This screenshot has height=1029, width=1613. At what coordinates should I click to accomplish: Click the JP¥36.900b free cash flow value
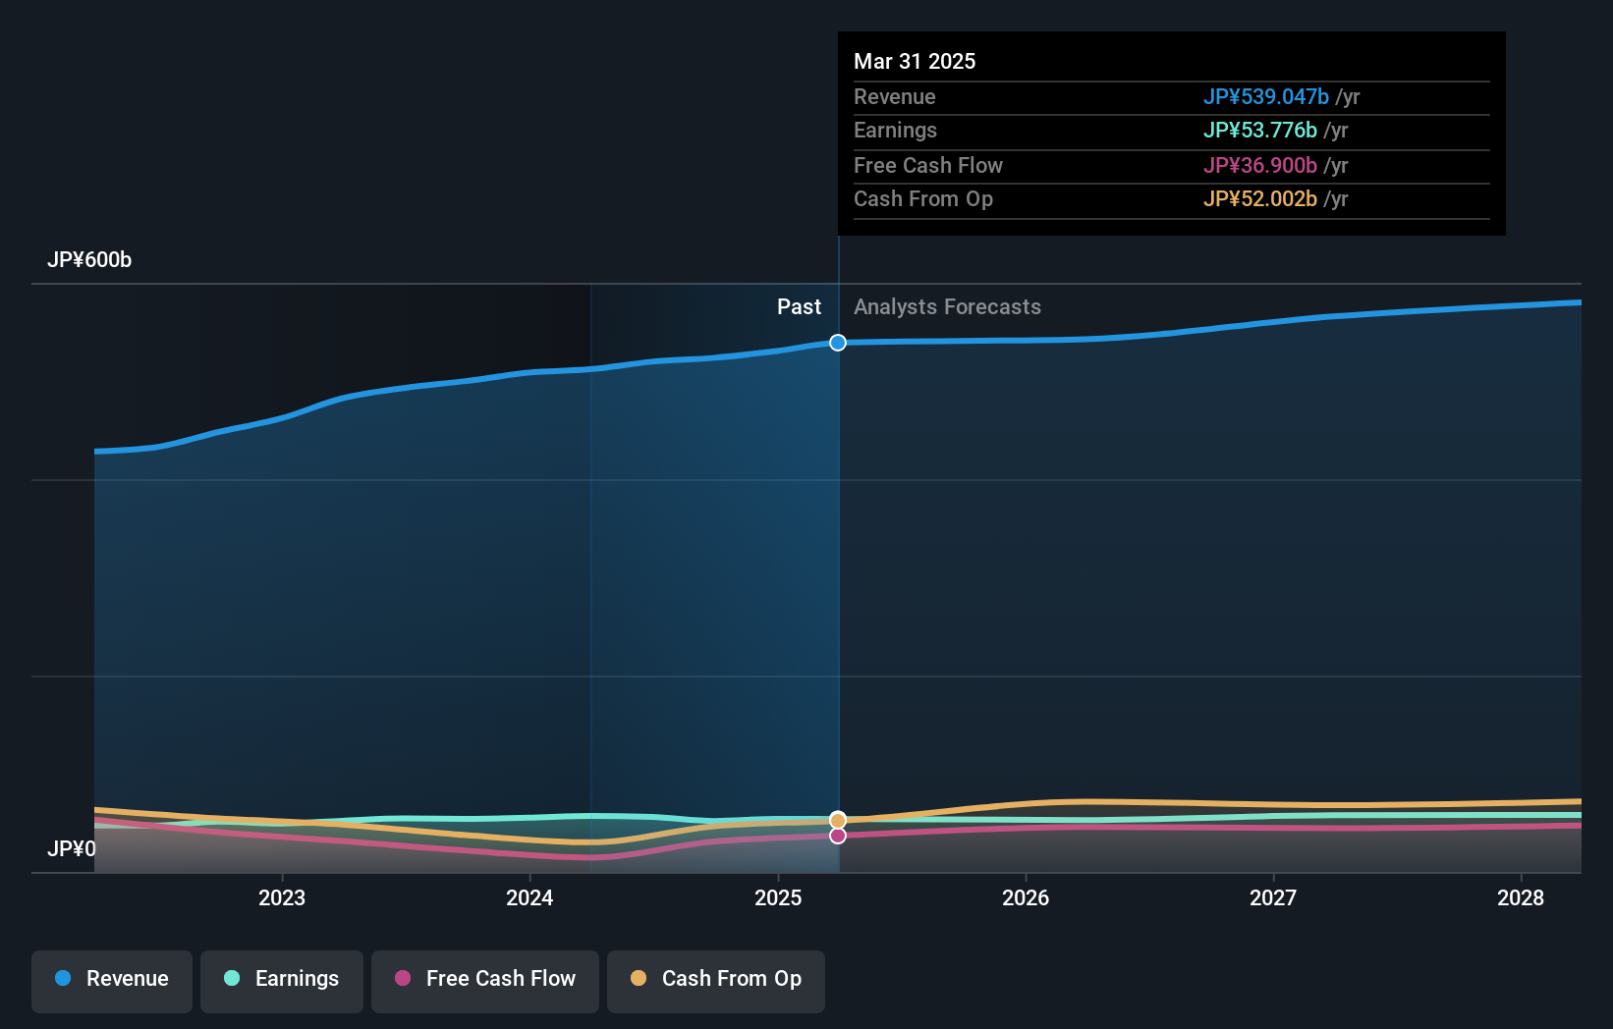click(1260, 165)
